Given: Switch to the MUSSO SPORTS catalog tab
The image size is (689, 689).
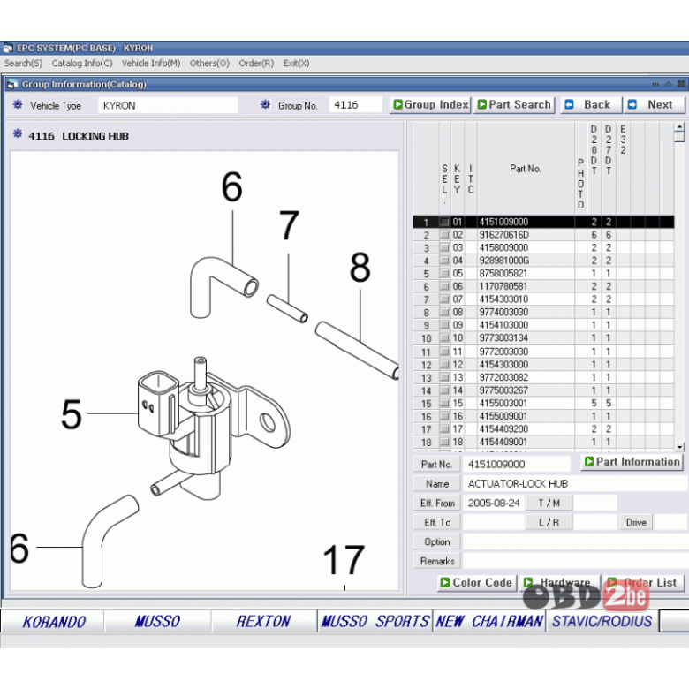Looking at the screenshot, I should coord(375,621).
